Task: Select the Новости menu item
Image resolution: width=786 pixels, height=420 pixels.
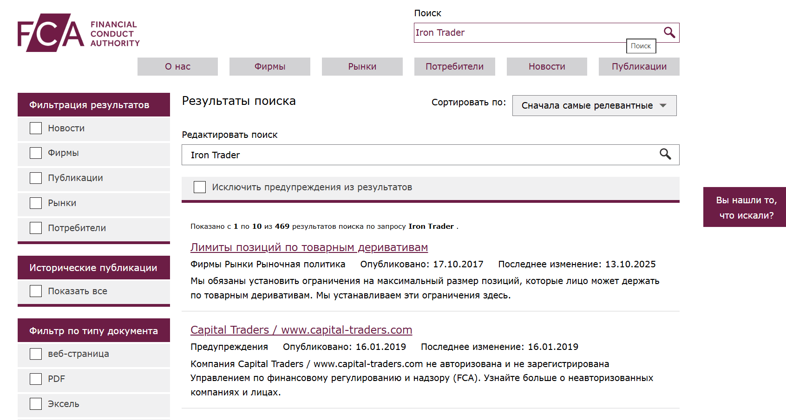Action: coord(546,66)
